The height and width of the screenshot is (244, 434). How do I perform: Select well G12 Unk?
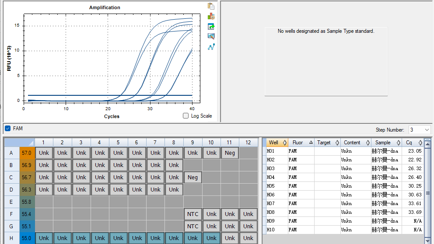click(248, 227)
